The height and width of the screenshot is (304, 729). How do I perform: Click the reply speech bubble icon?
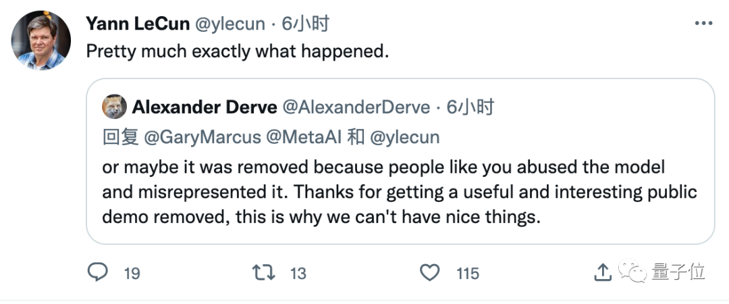(99, 272)
